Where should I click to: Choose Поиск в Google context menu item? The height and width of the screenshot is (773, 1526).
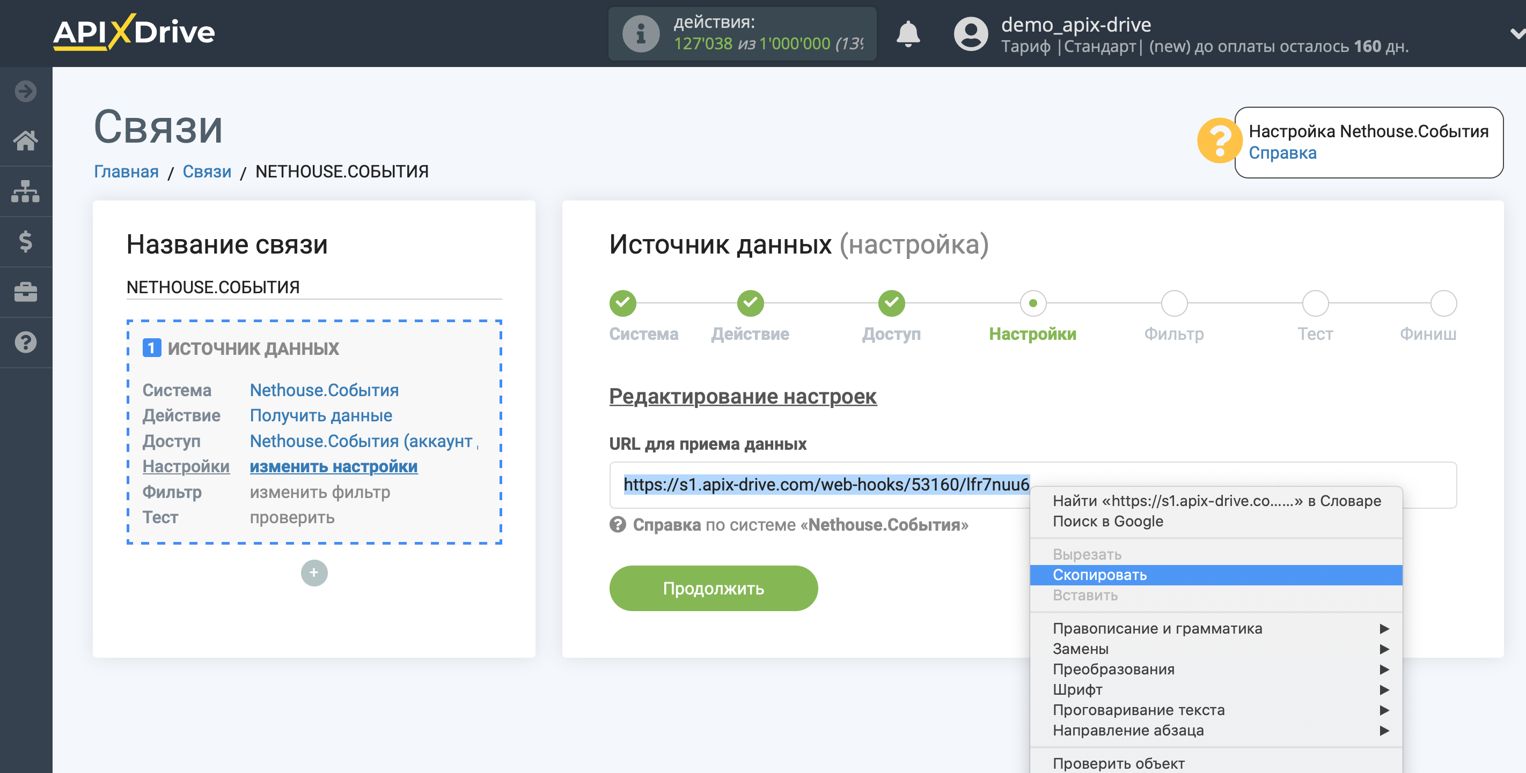click(1216, 522)
